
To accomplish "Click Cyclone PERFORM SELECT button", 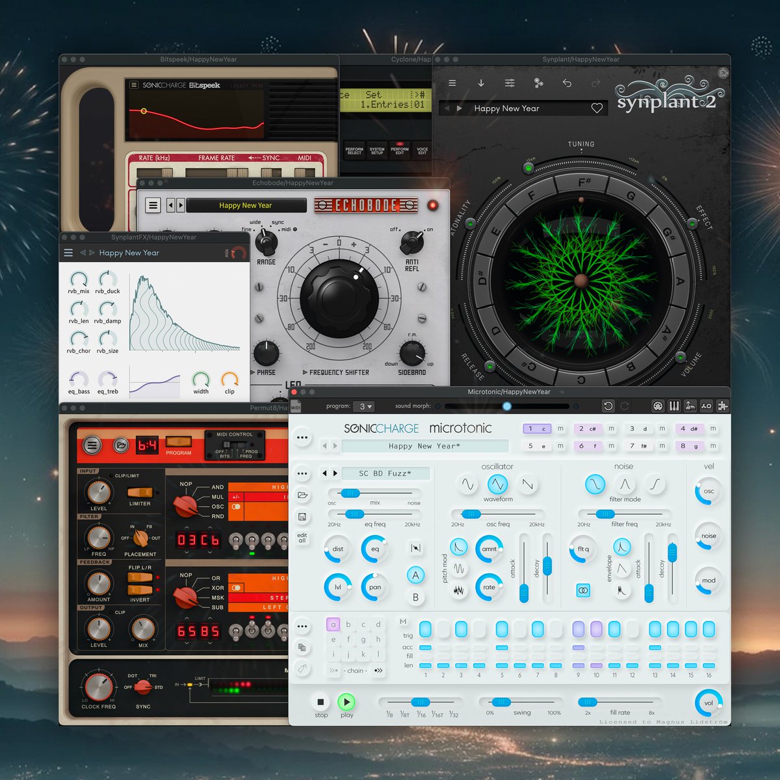I will 354,151.
